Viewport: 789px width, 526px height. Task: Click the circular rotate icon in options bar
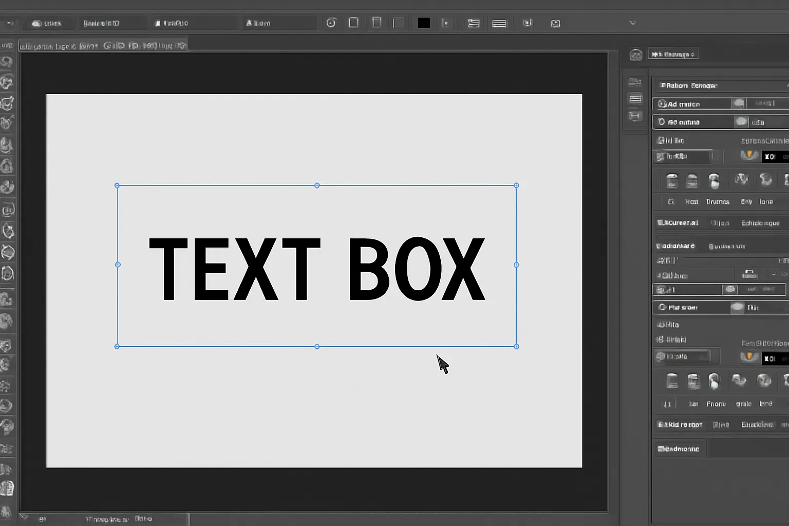coord(331,23)
